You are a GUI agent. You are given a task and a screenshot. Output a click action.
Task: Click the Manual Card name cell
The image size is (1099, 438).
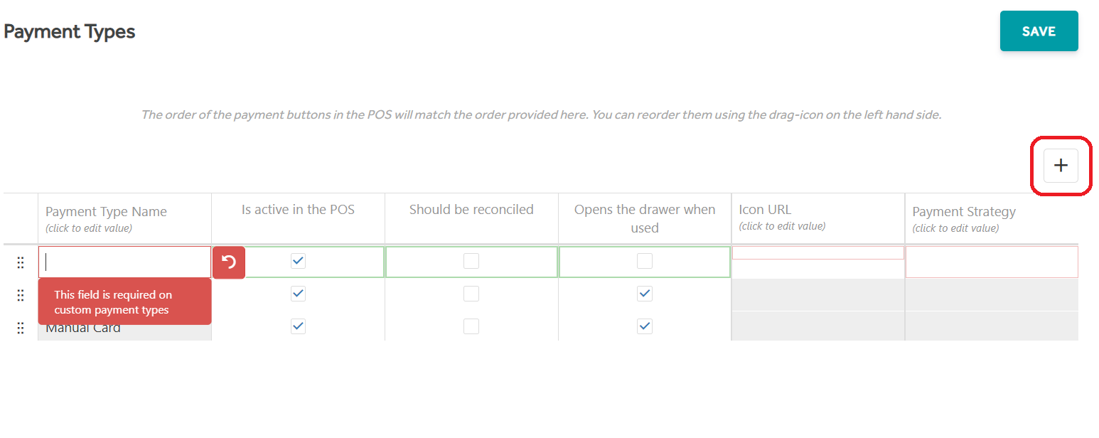(125, 328)
